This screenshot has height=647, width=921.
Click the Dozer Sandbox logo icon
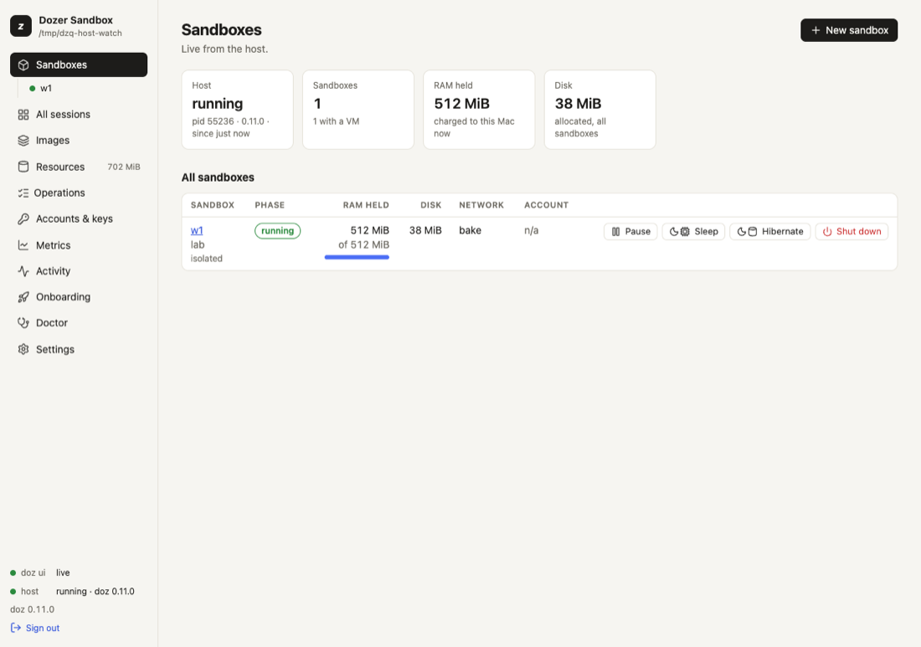21,26
